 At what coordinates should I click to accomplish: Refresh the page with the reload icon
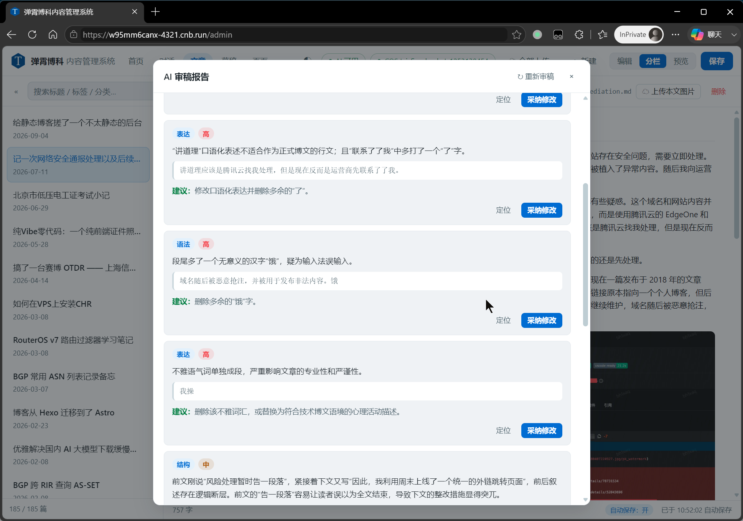point(32,35)
